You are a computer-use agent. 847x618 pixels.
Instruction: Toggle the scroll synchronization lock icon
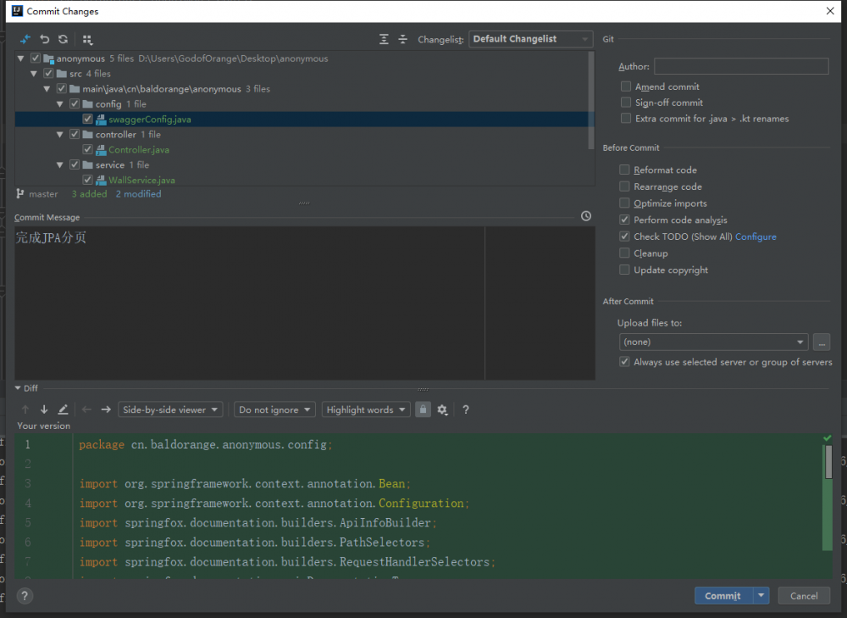pos(423,409)
